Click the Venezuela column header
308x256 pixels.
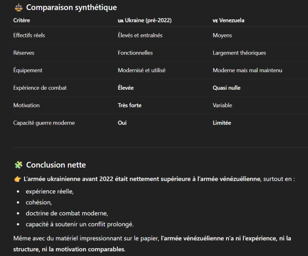233,20
